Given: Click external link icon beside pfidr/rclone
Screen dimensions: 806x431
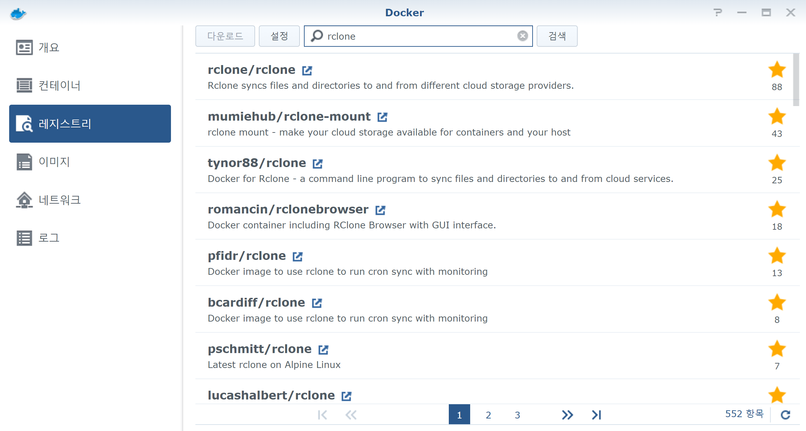Looking at the screenshot, I should tap(298, 256).
